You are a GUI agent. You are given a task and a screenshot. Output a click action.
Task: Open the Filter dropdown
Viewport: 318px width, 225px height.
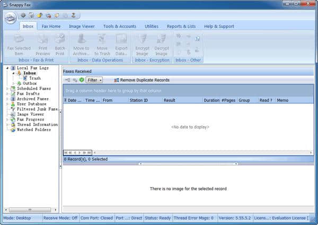(95, 80)
